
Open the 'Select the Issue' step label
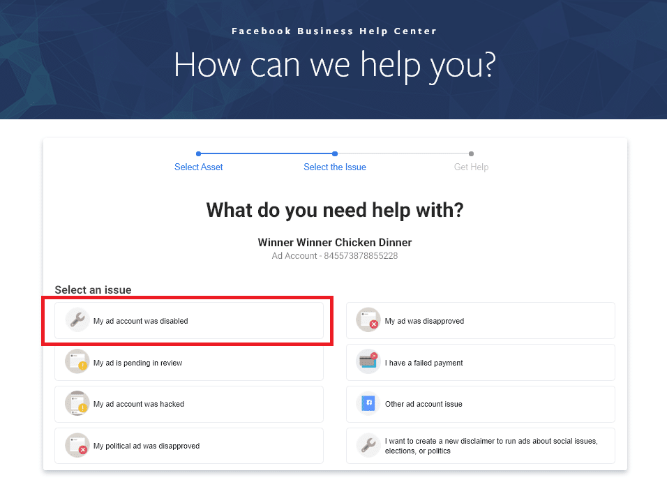click(335, 167)
